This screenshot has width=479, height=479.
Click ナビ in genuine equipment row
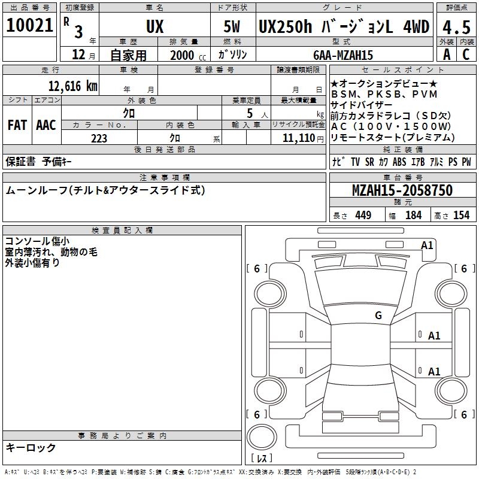[x=338, y=162]
